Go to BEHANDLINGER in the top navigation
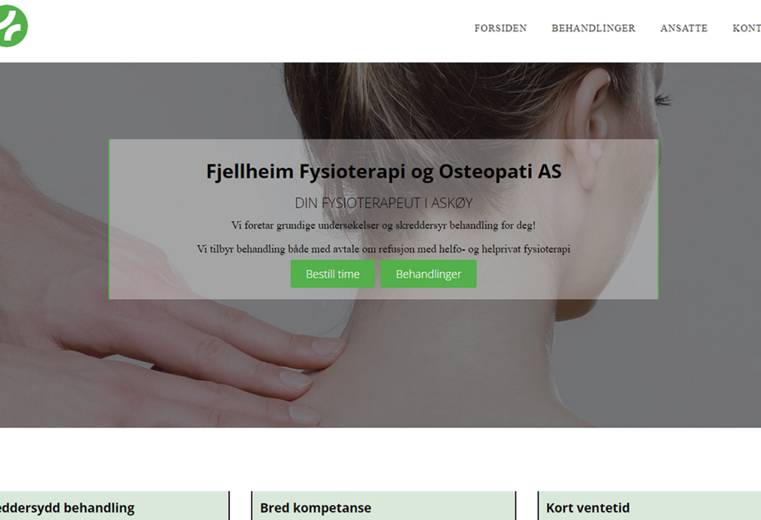This screenshot has height=520, width=761. 593,28
